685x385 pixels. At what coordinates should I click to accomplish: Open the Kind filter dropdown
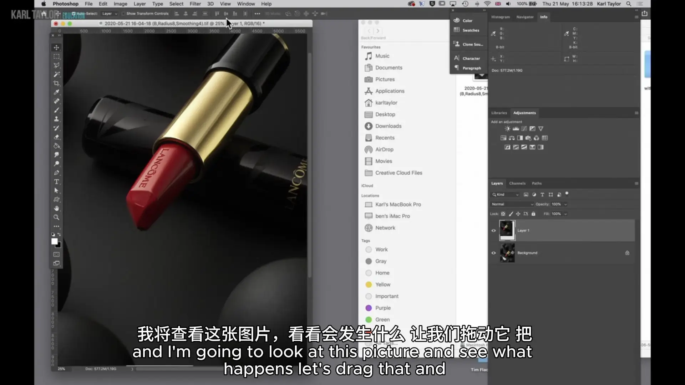pos(505,195)
